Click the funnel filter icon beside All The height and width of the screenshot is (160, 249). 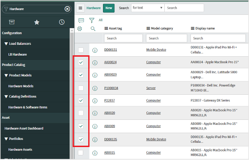[x=91, y=20]
